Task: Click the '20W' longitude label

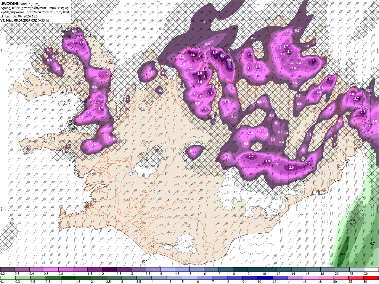Action: 158,1
